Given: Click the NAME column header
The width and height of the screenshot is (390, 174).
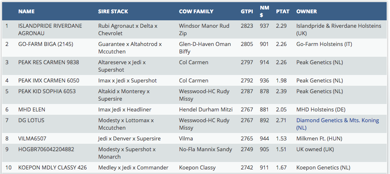Looking at the screenshot, I should coord(26,12).
